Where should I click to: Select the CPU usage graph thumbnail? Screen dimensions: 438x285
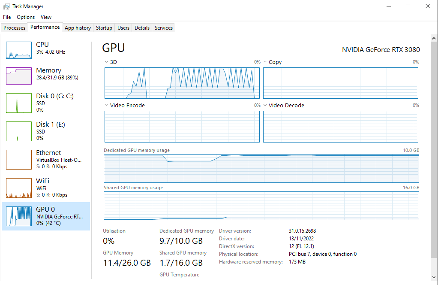pos(19,50)
